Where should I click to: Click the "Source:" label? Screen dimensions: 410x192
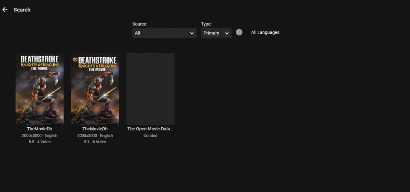140,24
